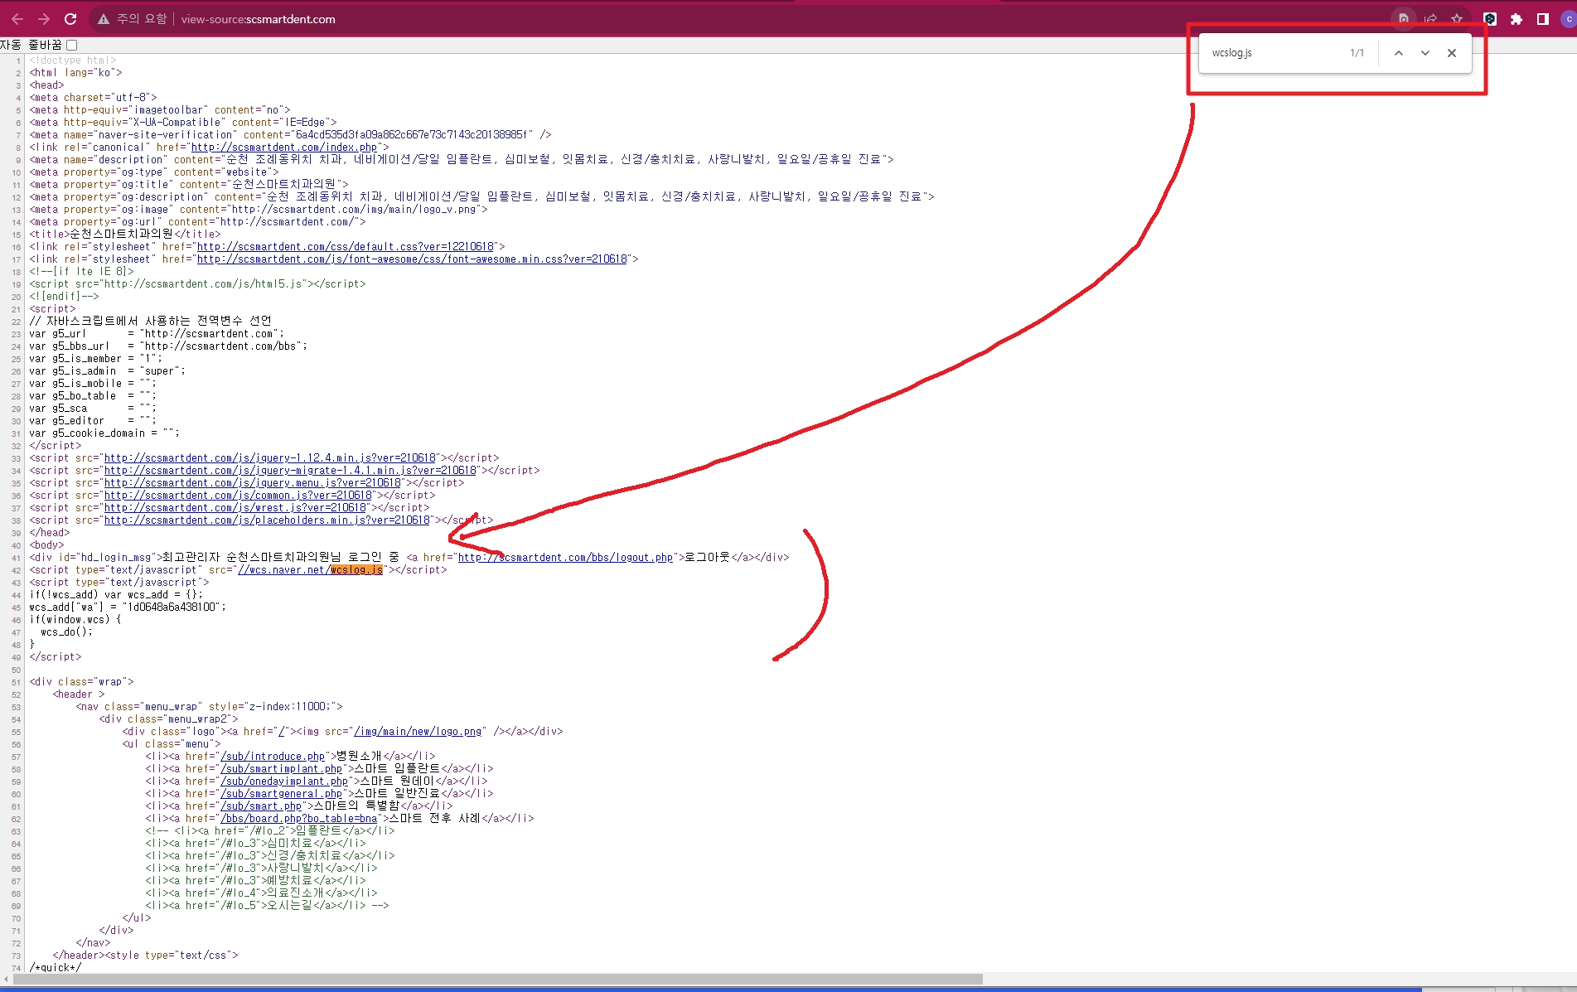Open the default.css stylesheet link

tap(345, 247)
